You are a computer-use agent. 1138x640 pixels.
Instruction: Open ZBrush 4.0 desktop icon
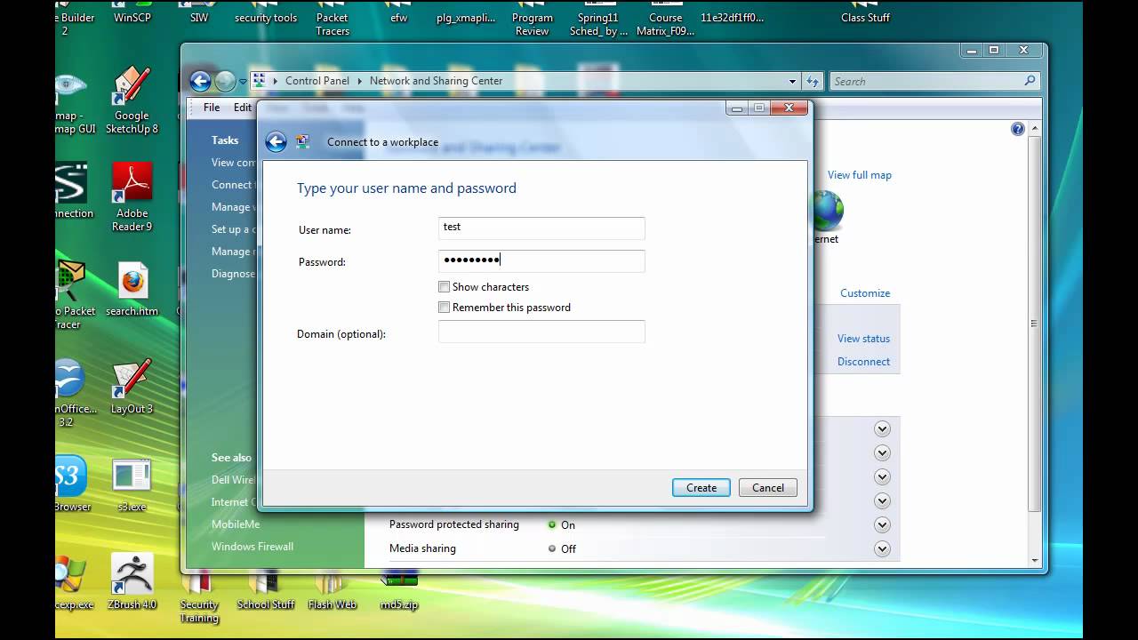click(x=132, y=582)
